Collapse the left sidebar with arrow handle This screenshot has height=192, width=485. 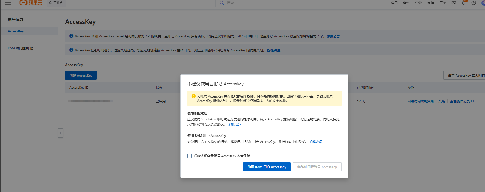60,133
